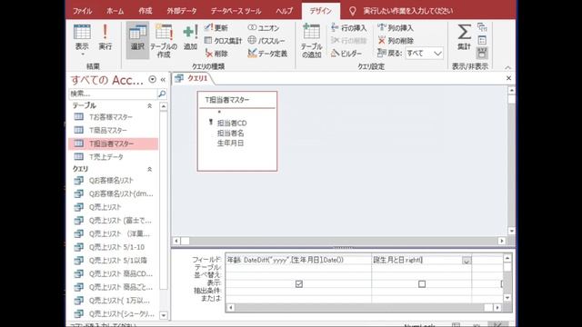Close the クエリ1 query window

(508, 78)
